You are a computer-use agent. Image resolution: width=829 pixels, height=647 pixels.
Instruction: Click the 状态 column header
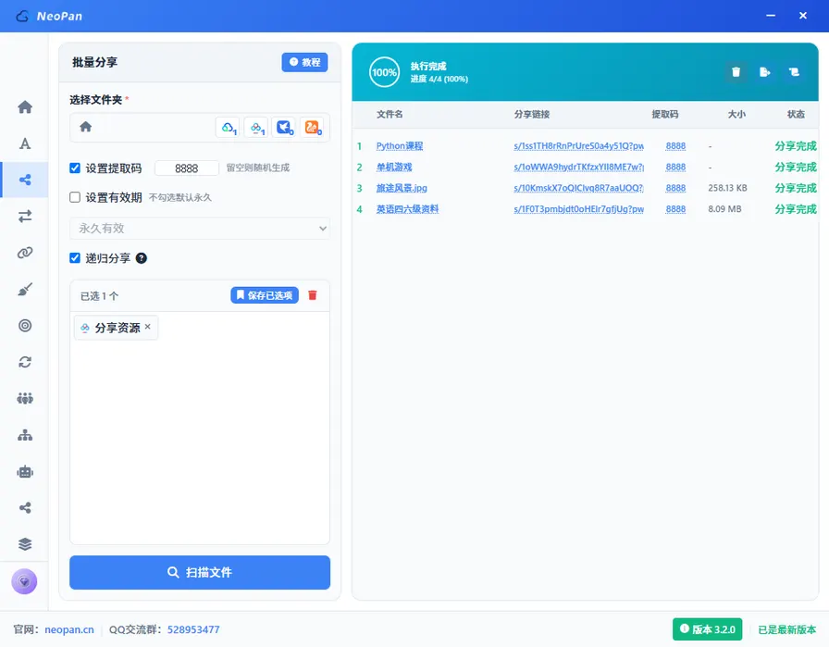pyautogui.click(x=796, y=114)
